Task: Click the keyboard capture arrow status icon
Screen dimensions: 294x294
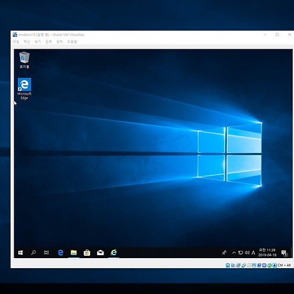Action: pos(275,265)
